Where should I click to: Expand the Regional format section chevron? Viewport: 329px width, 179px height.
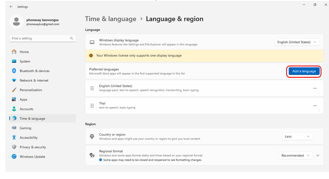click(318, 155)
